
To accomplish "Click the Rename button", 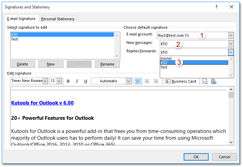I will [107, 64].
